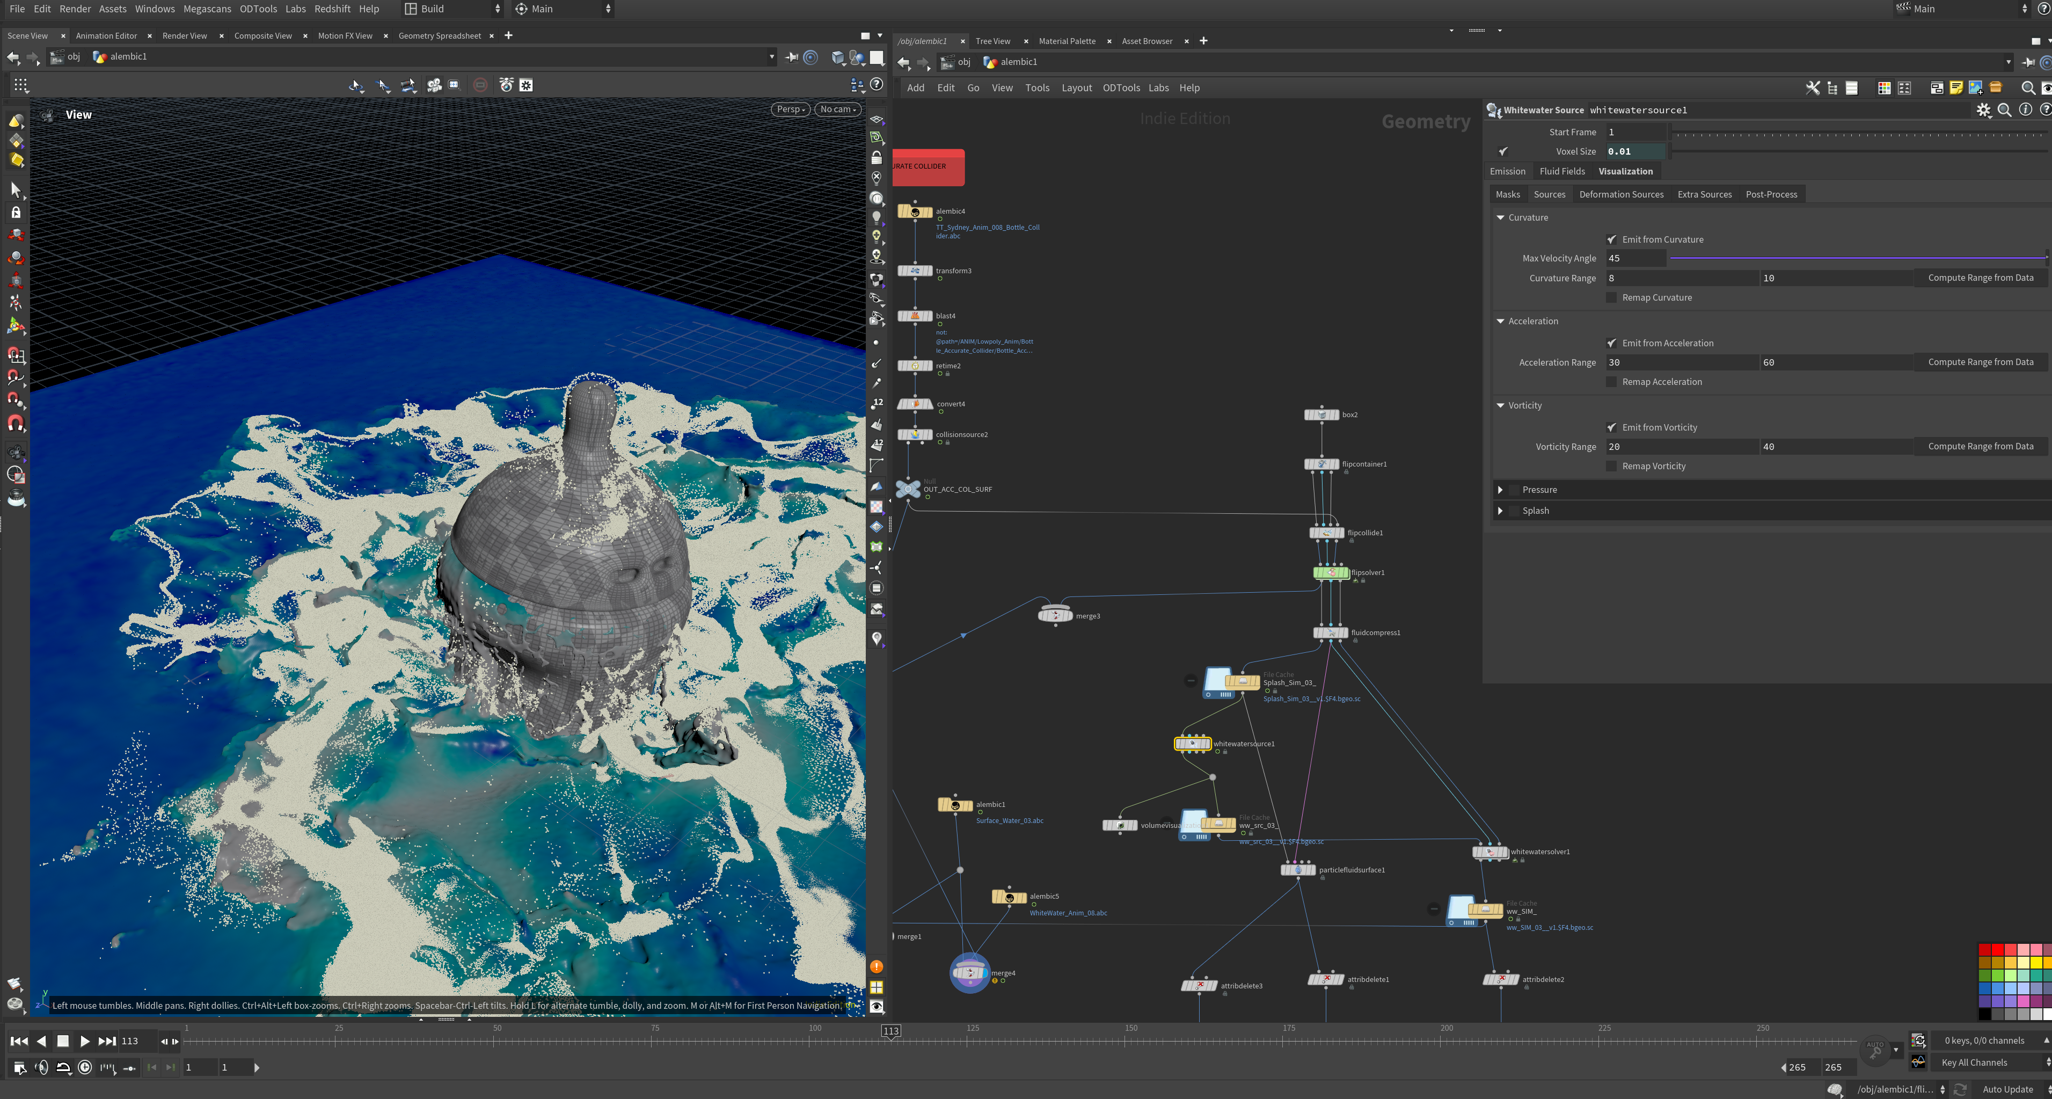Screen dimensions: 2052x1099
Task: Add a sticky note in network editor
Action: [x=1955, y=88]
